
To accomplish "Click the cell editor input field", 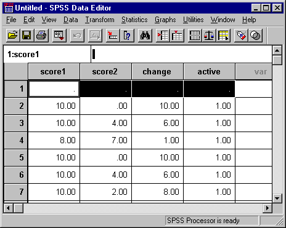I will pos(182,54).
